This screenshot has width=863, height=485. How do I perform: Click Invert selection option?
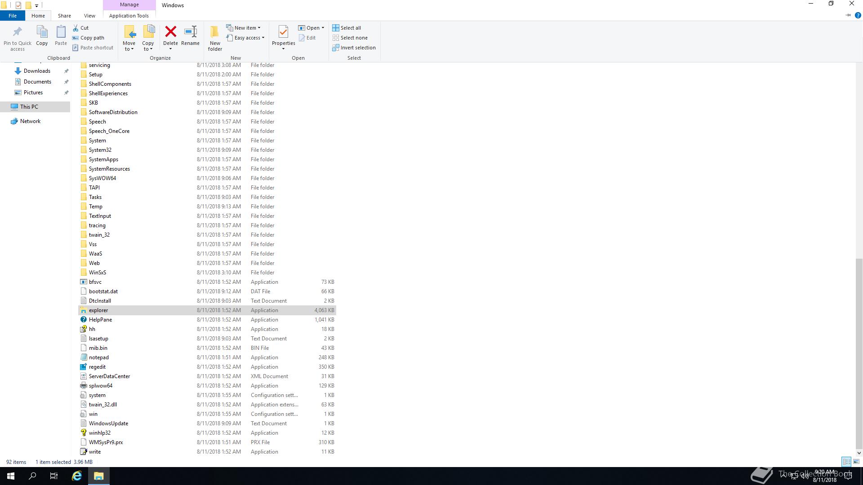pyautogui.click(x=354, y=48)
